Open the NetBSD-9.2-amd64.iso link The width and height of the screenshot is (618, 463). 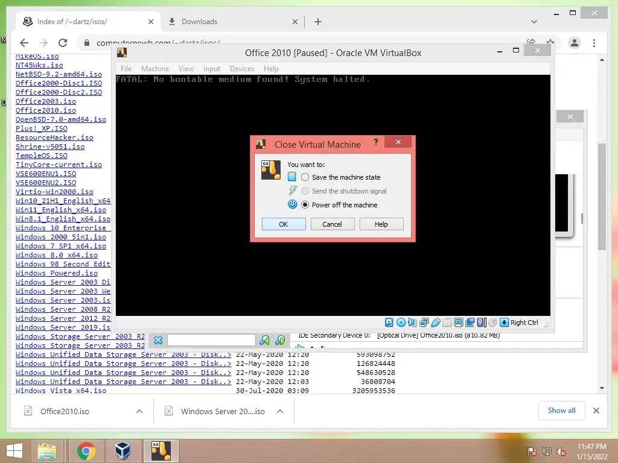(x=59, y=74)
